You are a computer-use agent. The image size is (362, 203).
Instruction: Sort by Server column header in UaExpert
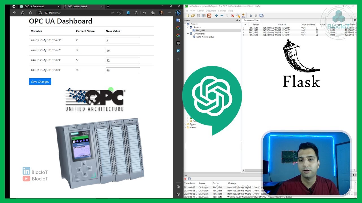[x=255, y=25]
